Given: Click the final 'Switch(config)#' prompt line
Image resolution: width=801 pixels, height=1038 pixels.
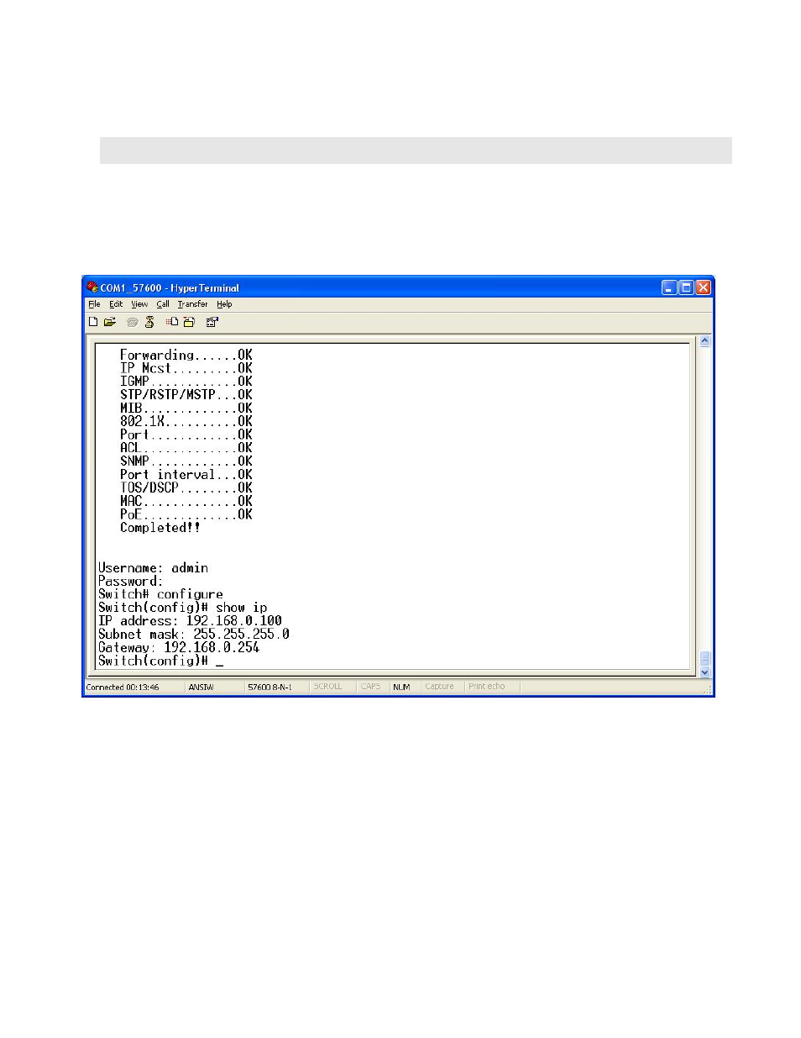Looking at the screenshot, I should (x=160, y=661).
